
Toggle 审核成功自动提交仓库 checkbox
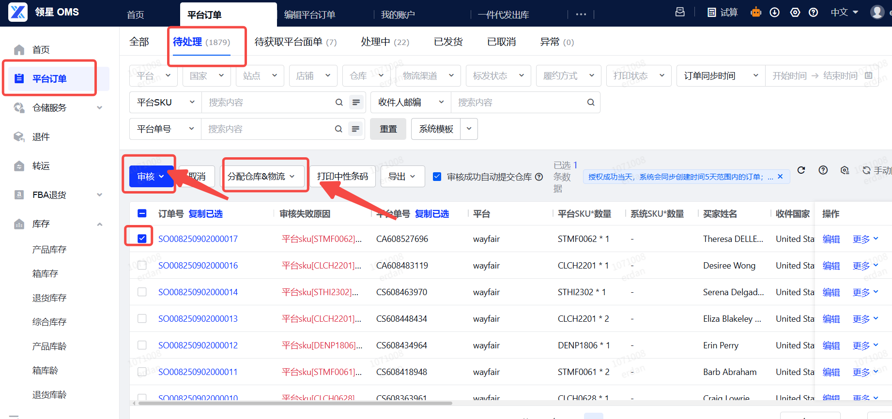pyautogui.click(x=437, y=177)
